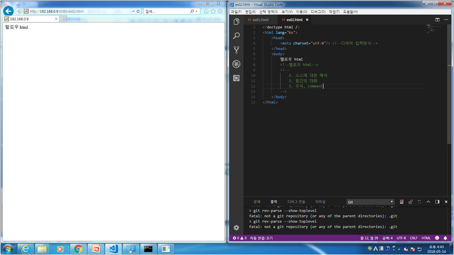Viewport: 454px width, 255px height.
Task: Open the 선택 영역(S) menu
Action: (x=268, y=12)
